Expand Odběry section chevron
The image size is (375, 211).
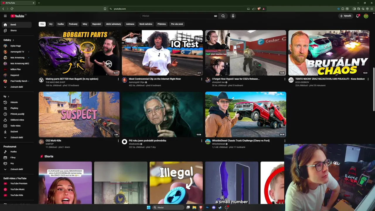coord(13,40)
